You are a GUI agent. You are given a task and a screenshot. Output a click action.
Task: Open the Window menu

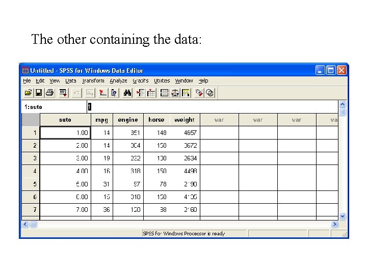click(184, 80)
